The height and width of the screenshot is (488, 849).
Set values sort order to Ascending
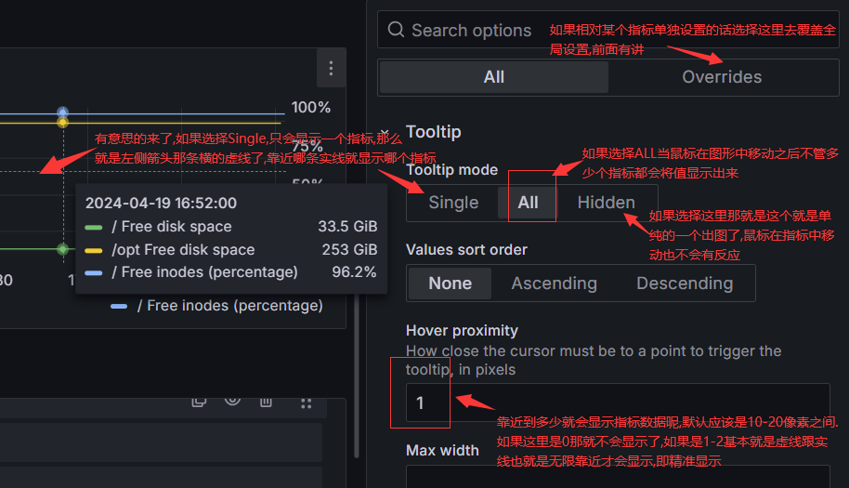pos(554,283)
